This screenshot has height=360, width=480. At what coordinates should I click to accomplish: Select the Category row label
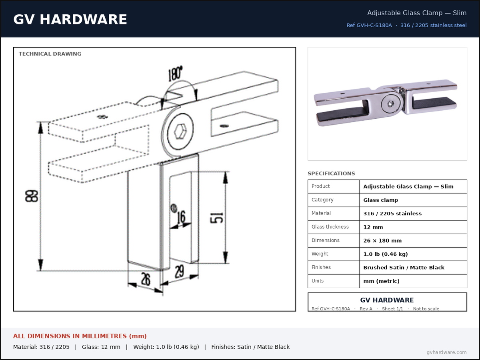322,200
